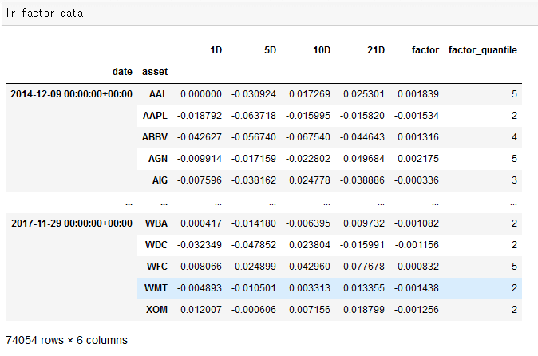Click the 1D column header
The image size is (538, 356).
pyautogui.click(x=216, y=50)
